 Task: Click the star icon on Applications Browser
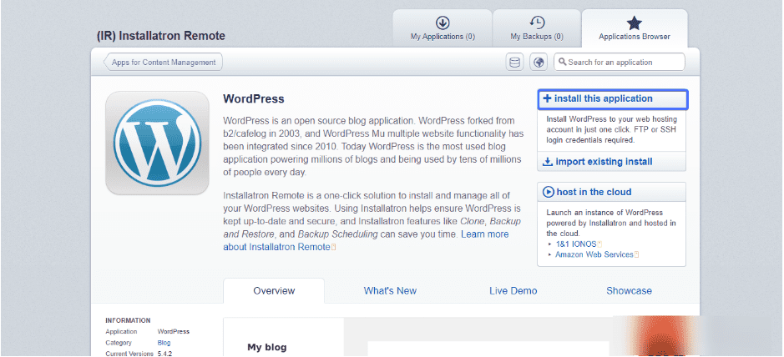click(634, 23)
